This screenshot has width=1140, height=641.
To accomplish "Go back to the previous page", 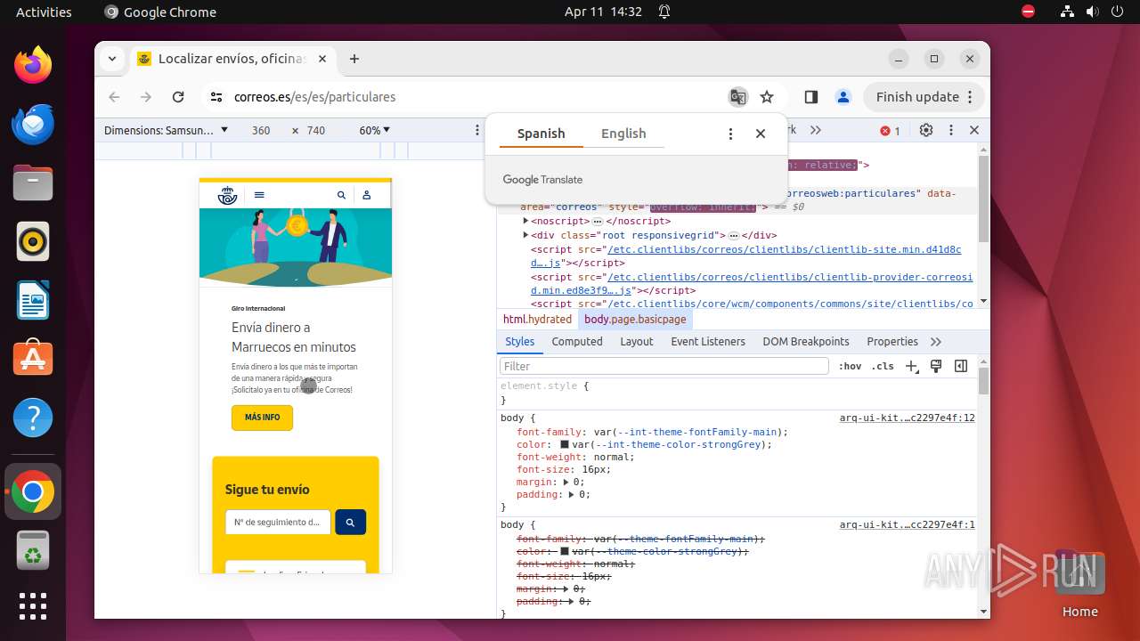I will 114,97.
